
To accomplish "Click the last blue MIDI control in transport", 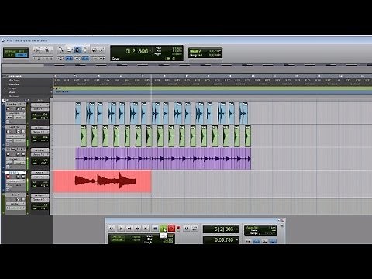I will point(274,241).
